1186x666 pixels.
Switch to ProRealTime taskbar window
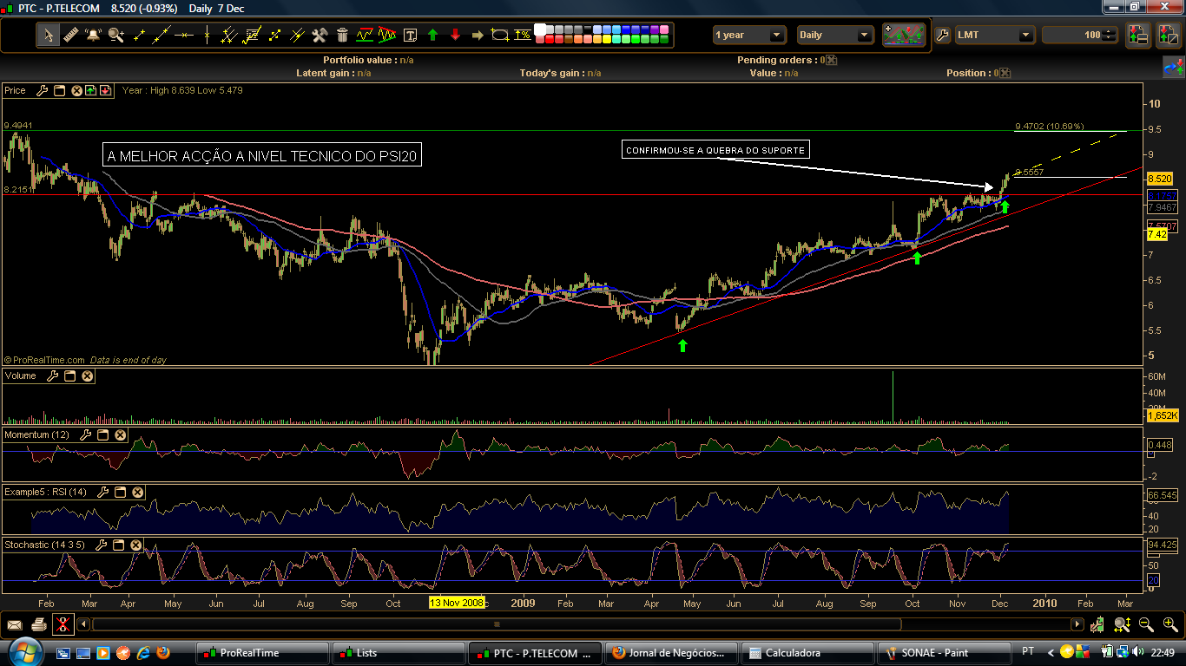[262, 652]
